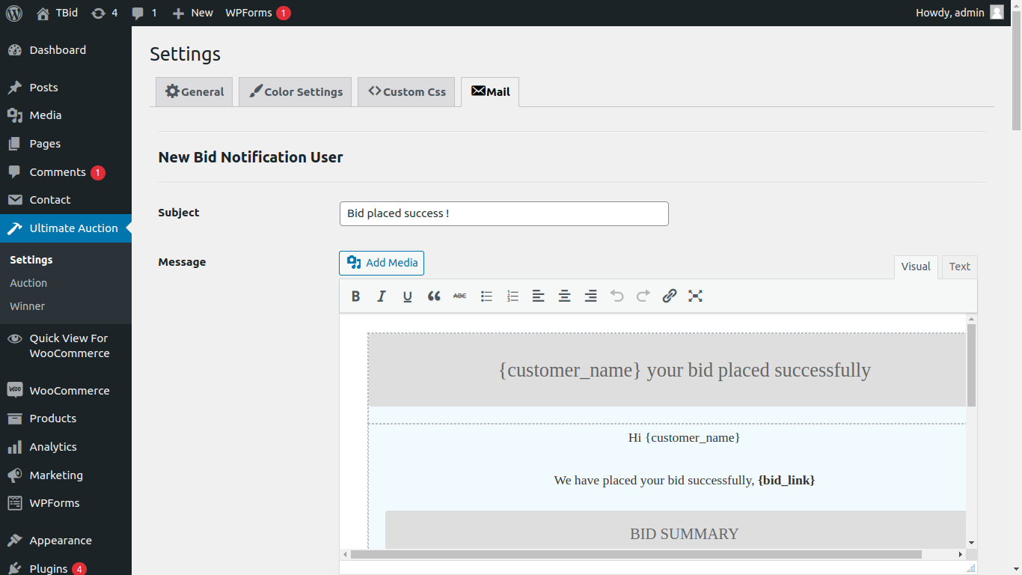The image size is (1022, 575).
Task: Create a bulleted list
Action: (486, 296)
